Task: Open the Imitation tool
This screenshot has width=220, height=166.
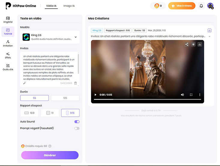Action: point(8,43)
